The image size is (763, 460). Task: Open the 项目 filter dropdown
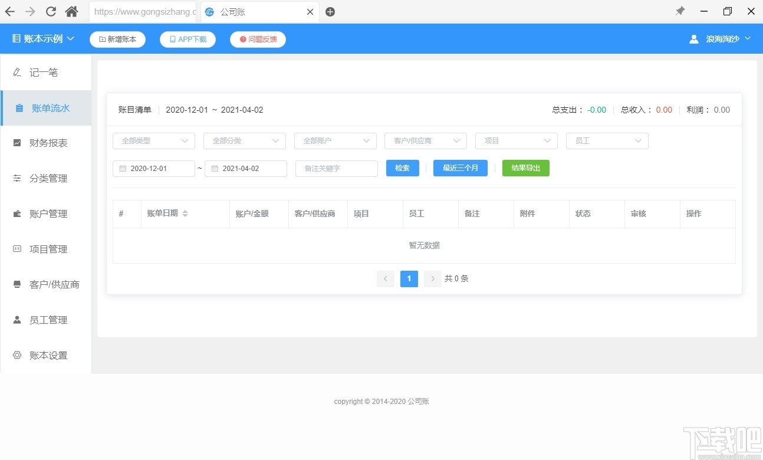click(x=517, y=141)
